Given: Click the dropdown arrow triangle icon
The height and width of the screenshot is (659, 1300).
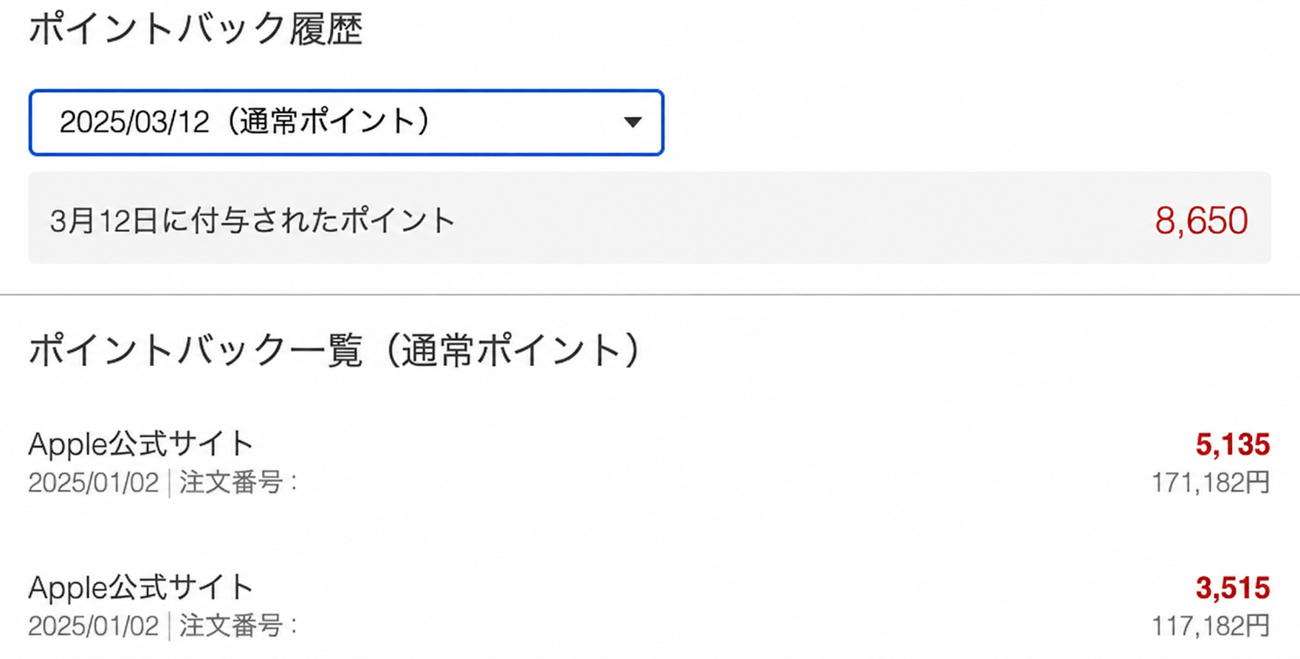Looking at the screenshot, I should click(632, 123).
